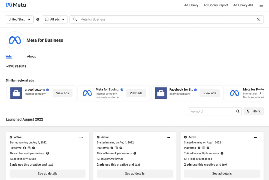Viewport: 269px width, 180px height.
Task: Open the Ad Library API link
Action: point(244,5)
